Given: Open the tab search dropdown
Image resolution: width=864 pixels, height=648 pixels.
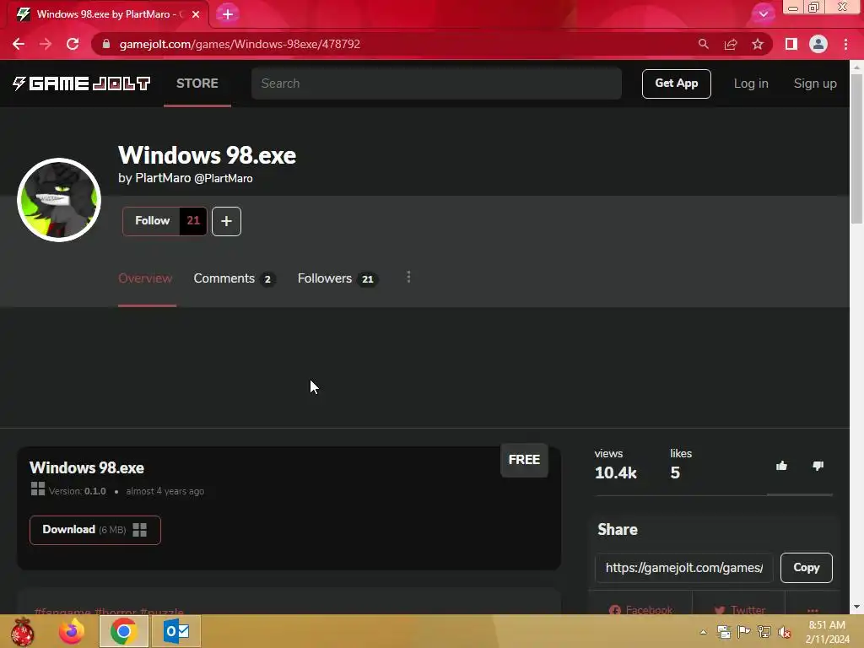Looking at the screenshot, I should coord(763,14).
